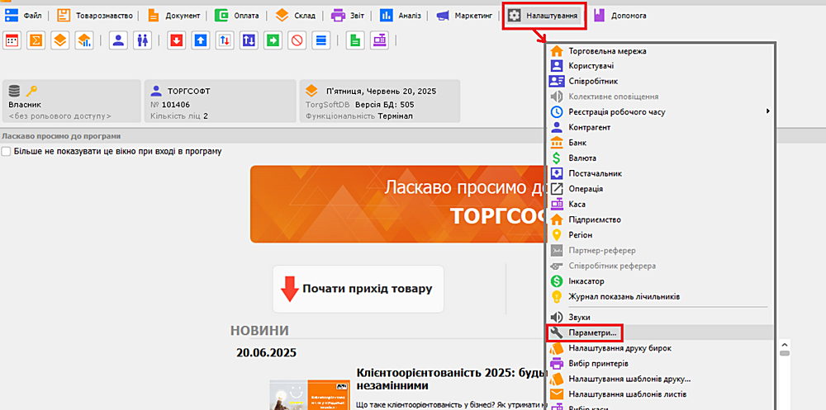
Task: Select 'Параметри...' from the settings menu
Action: pos(592,332)
